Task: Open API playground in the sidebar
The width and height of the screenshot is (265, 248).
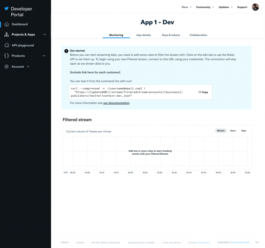Action: coord(23,45)
